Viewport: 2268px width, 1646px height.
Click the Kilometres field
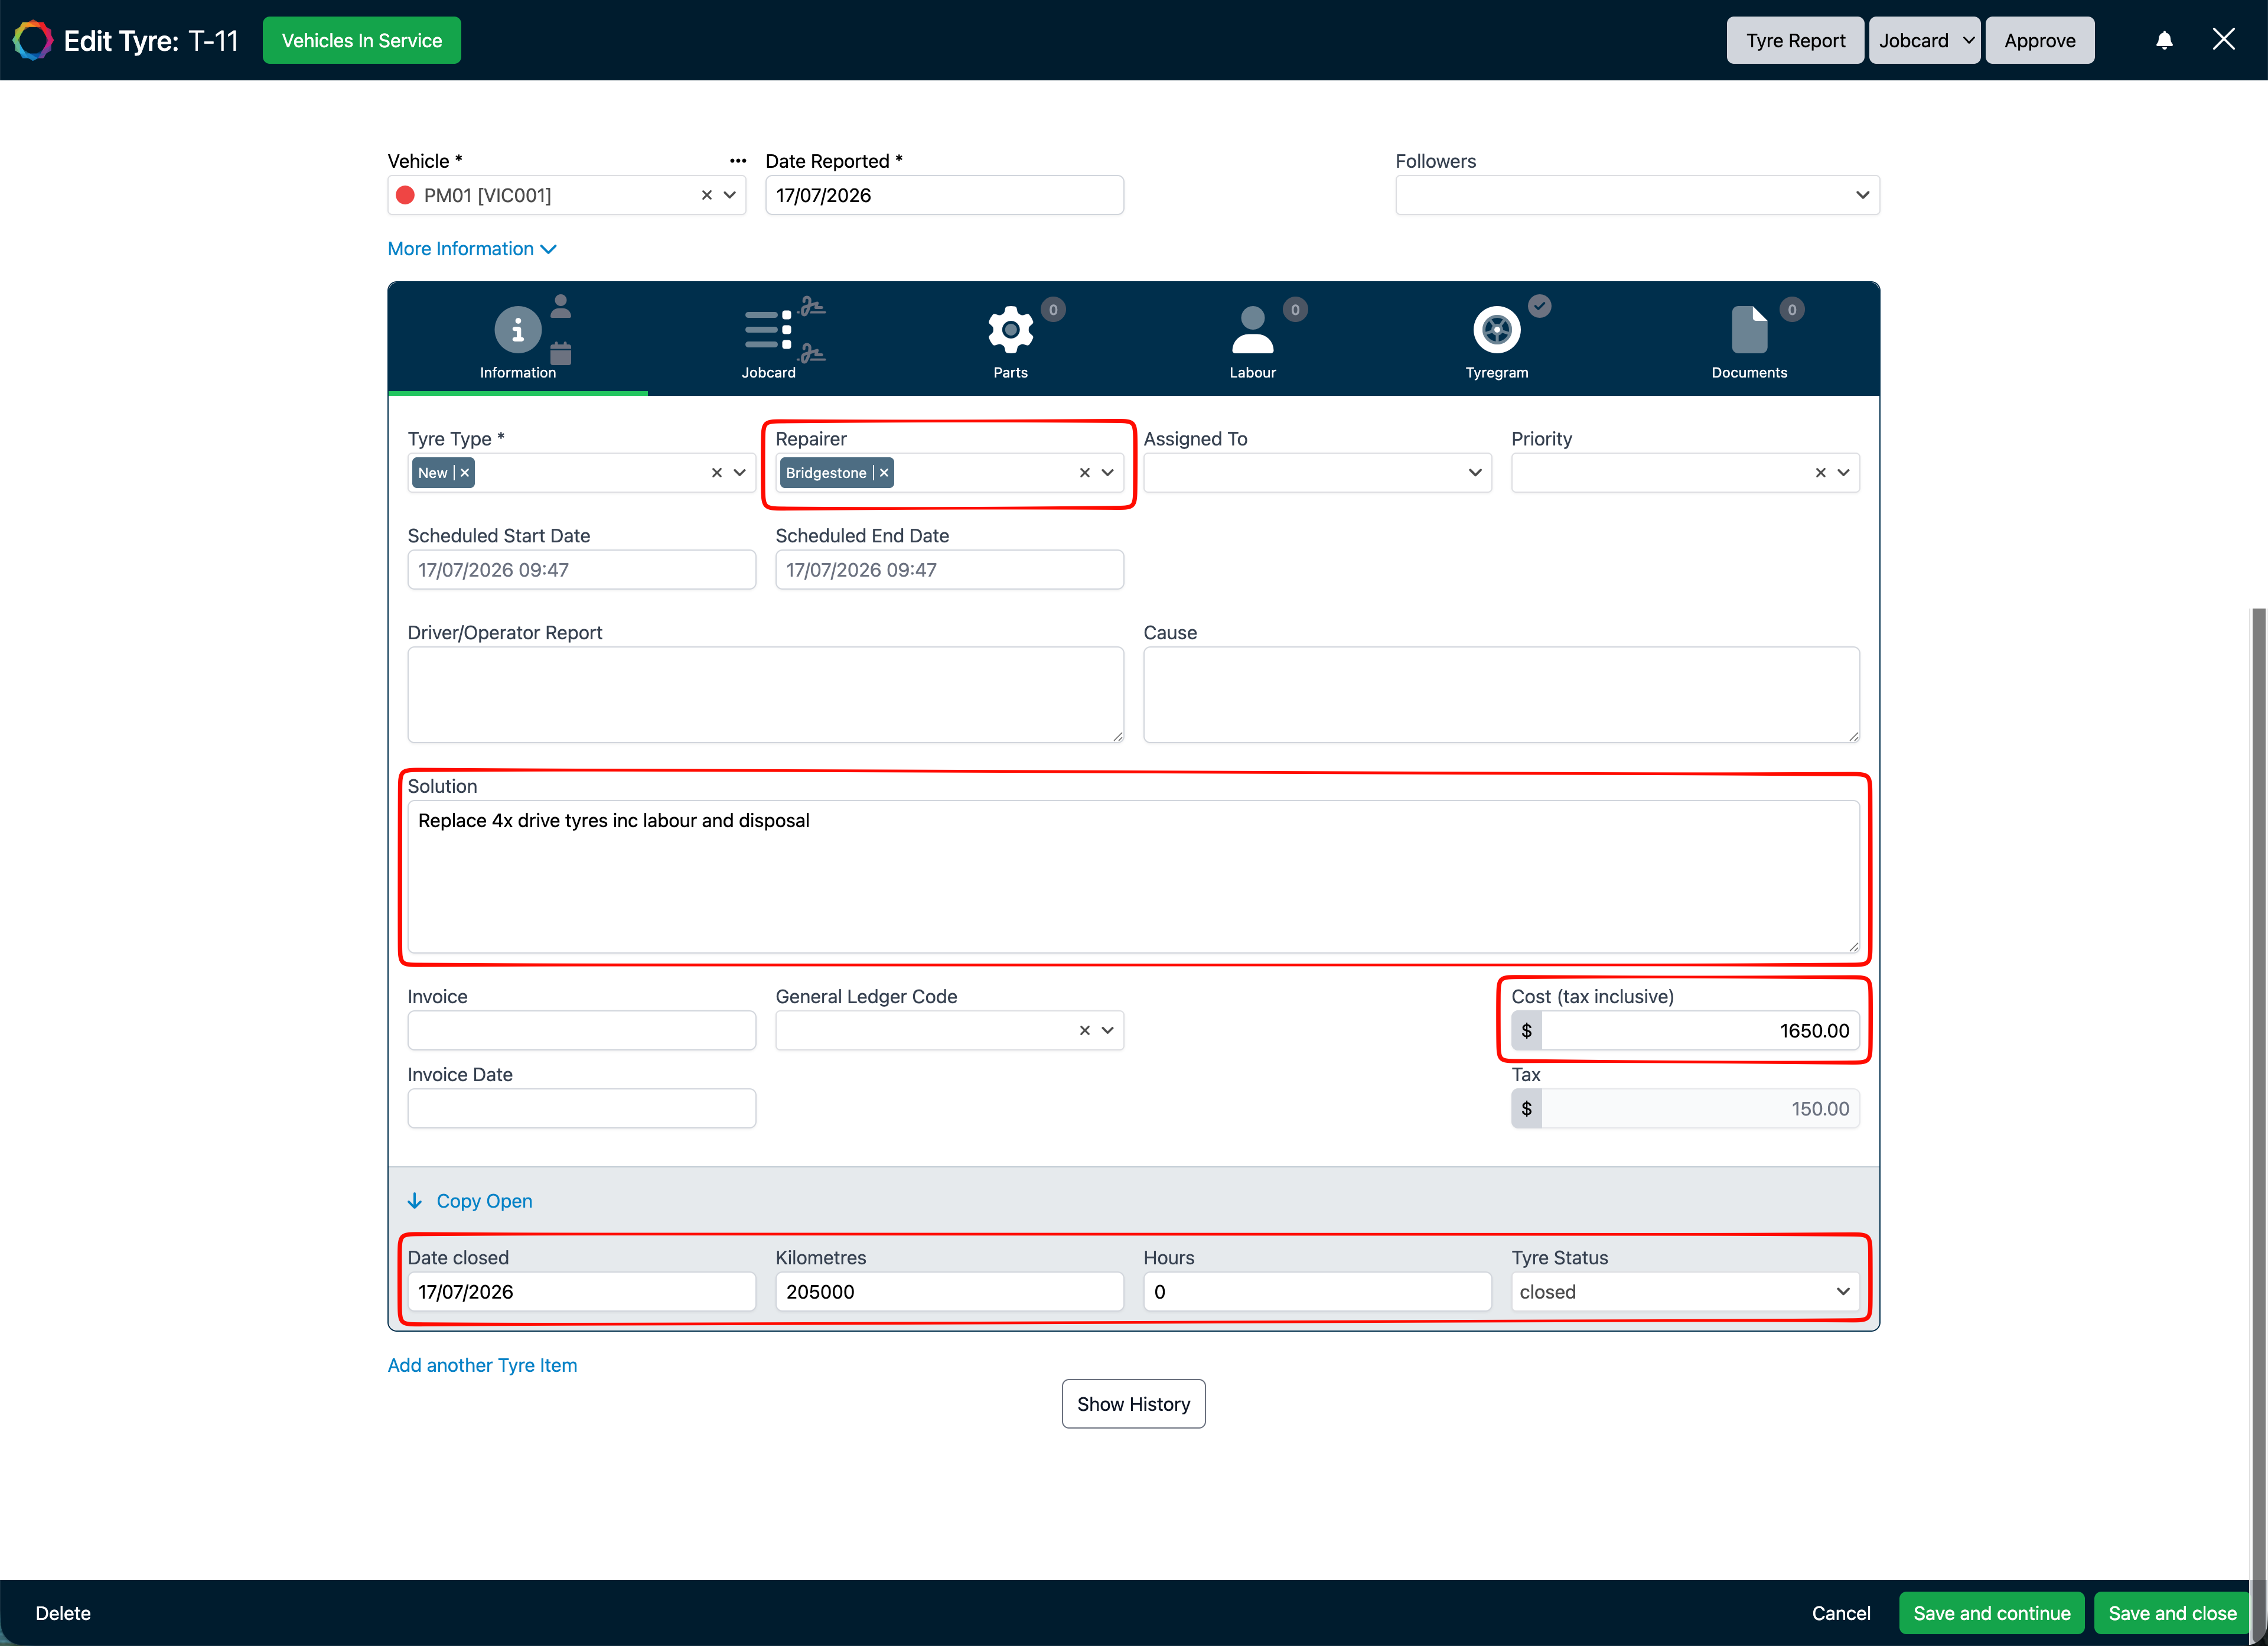click(x=949, y=1292)
